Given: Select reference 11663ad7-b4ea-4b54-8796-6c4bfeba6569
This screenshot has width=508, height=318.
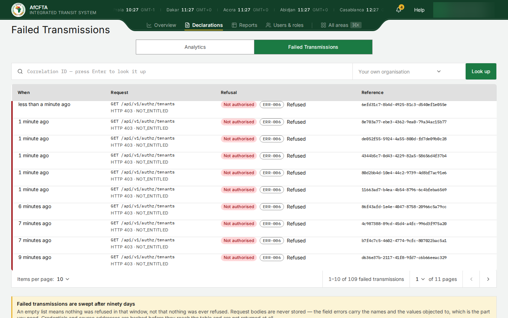Looking at the screenshot, I should [404, 190].
